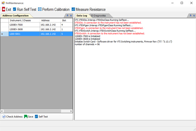
Task: Click log line '1200EX-7500 is Initialized'
Action: click(x=87, y=36)
